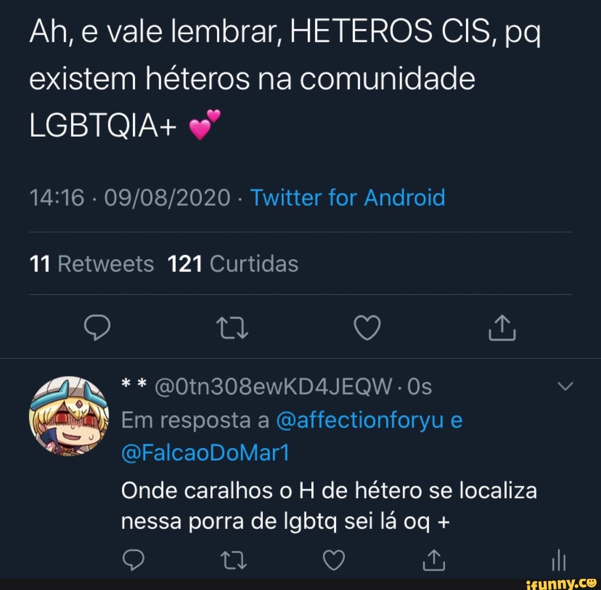View the 121 Curtidas list
The image size is (601, 590).
click(233, 264)
